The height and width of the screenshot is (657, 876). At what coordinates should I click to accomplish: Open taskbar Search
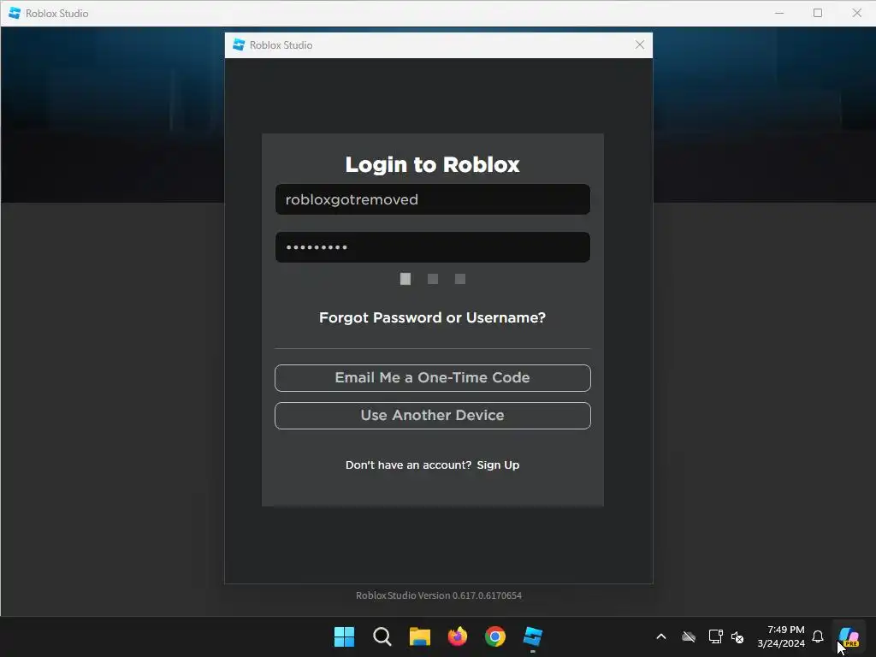tap(382, 636)
